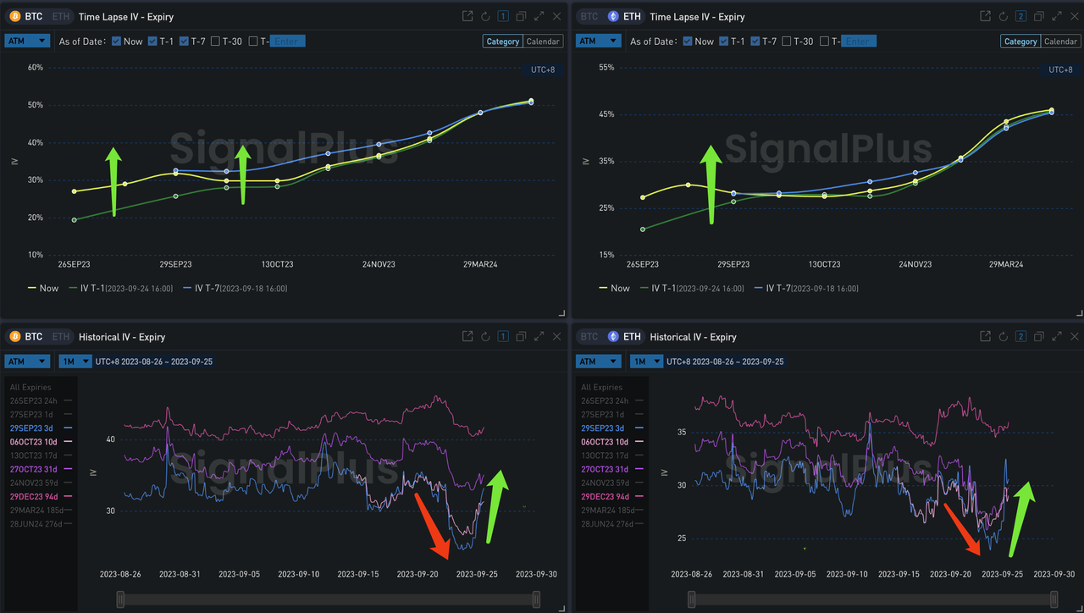Uncheck the Now checkbox in BTC Time Lapse
Screen dimensions: 1084x613
point(116,41)
